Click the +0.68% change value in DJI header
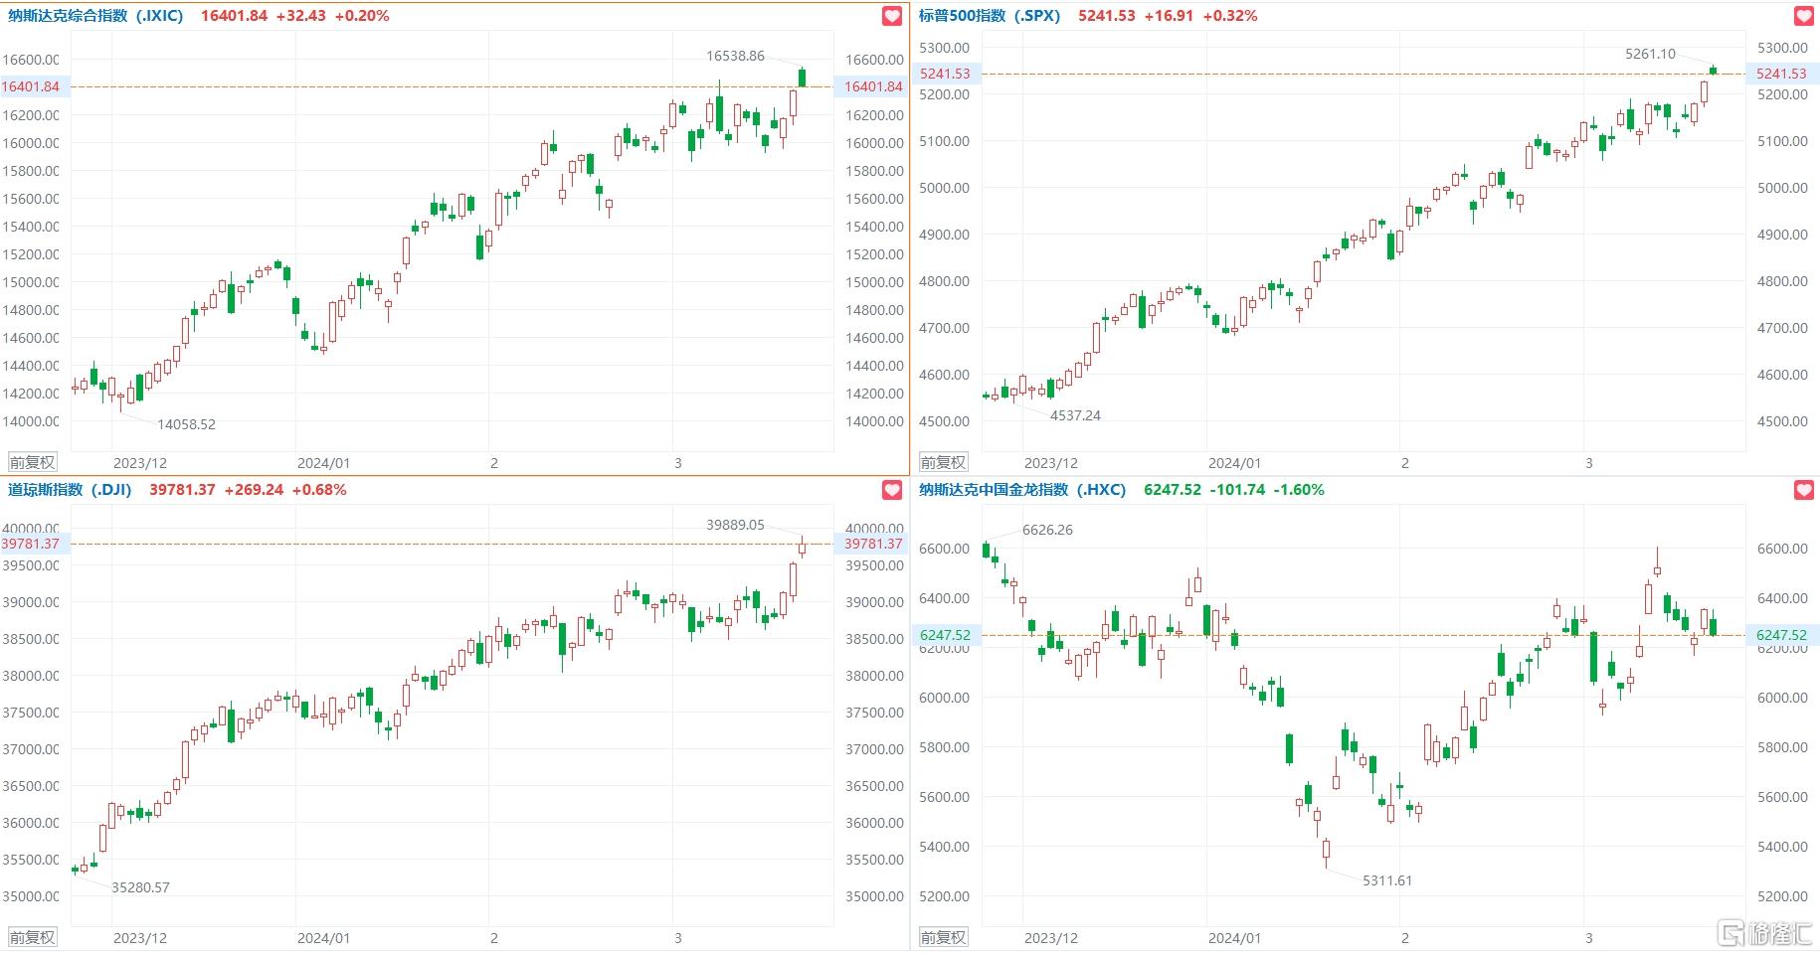Viewport: 1820px width, 955px height. 319,490
